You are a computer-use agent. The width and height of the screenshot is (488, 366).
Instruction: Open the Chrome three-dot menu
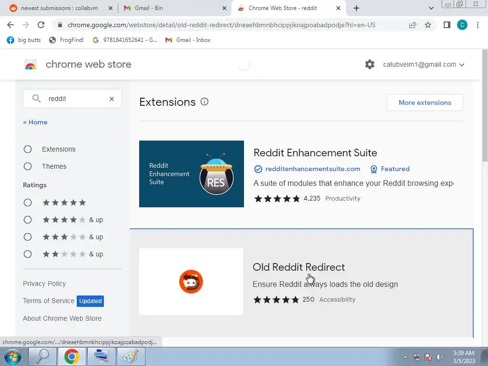(478, 25)
